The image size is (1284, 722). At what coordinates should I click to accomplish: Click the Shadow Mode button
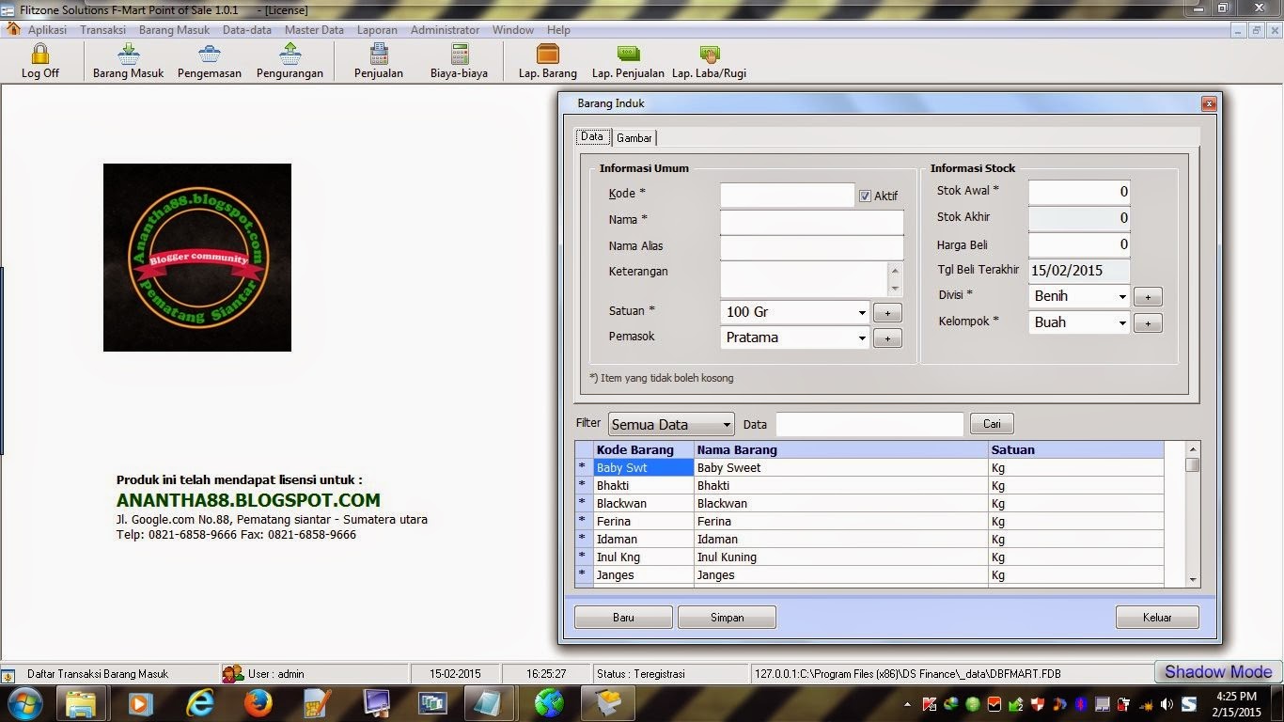coord(1218,672)
